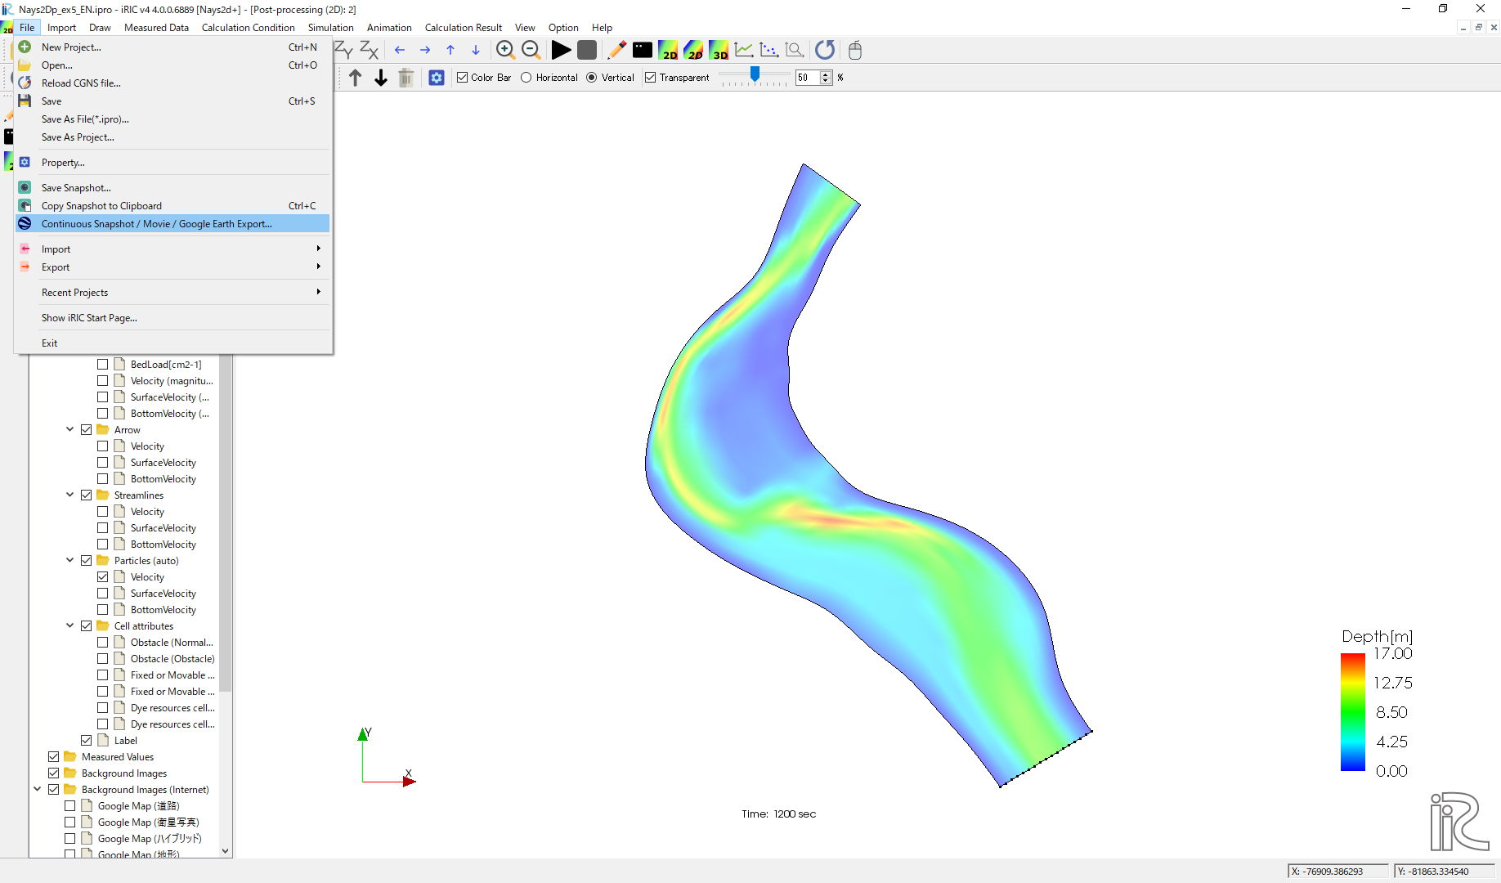Click the Depth[m] color bar legend
Screen dimensions: 1501x883
(x=1378, y=703)
